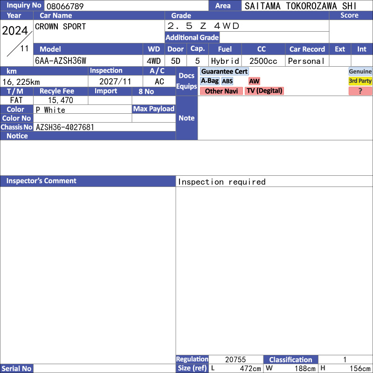Click the inquiry number 08066789
373x373 pixels.
65,6
